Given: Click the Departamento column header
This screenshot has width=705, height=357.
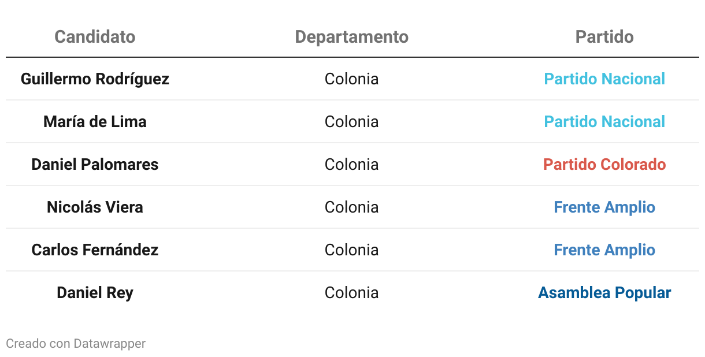Looking at the screenshot, I should 351,37.
